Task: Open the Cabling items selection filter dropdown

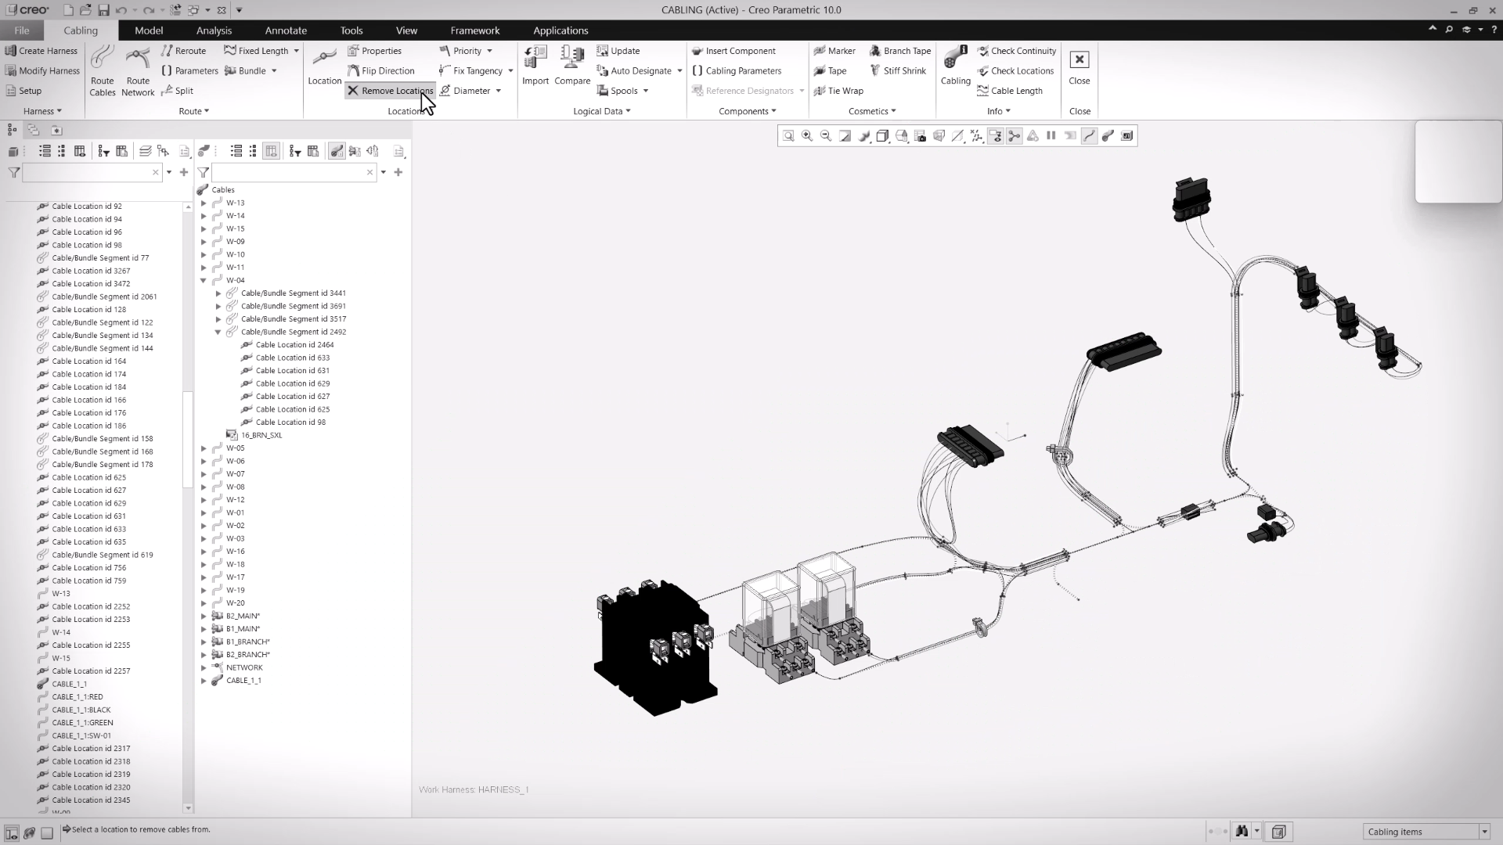Action: click(x=1483, y=832)
